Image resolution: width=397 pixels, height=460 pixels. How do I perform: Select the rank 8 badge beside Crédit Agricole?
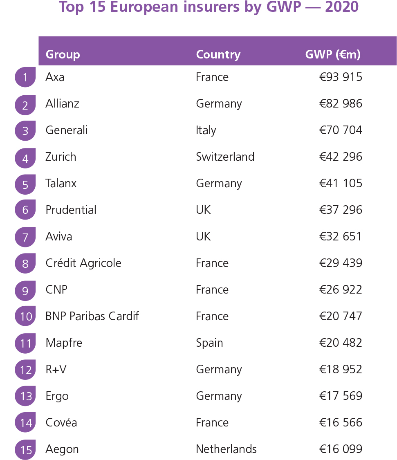tap(25, 263)
